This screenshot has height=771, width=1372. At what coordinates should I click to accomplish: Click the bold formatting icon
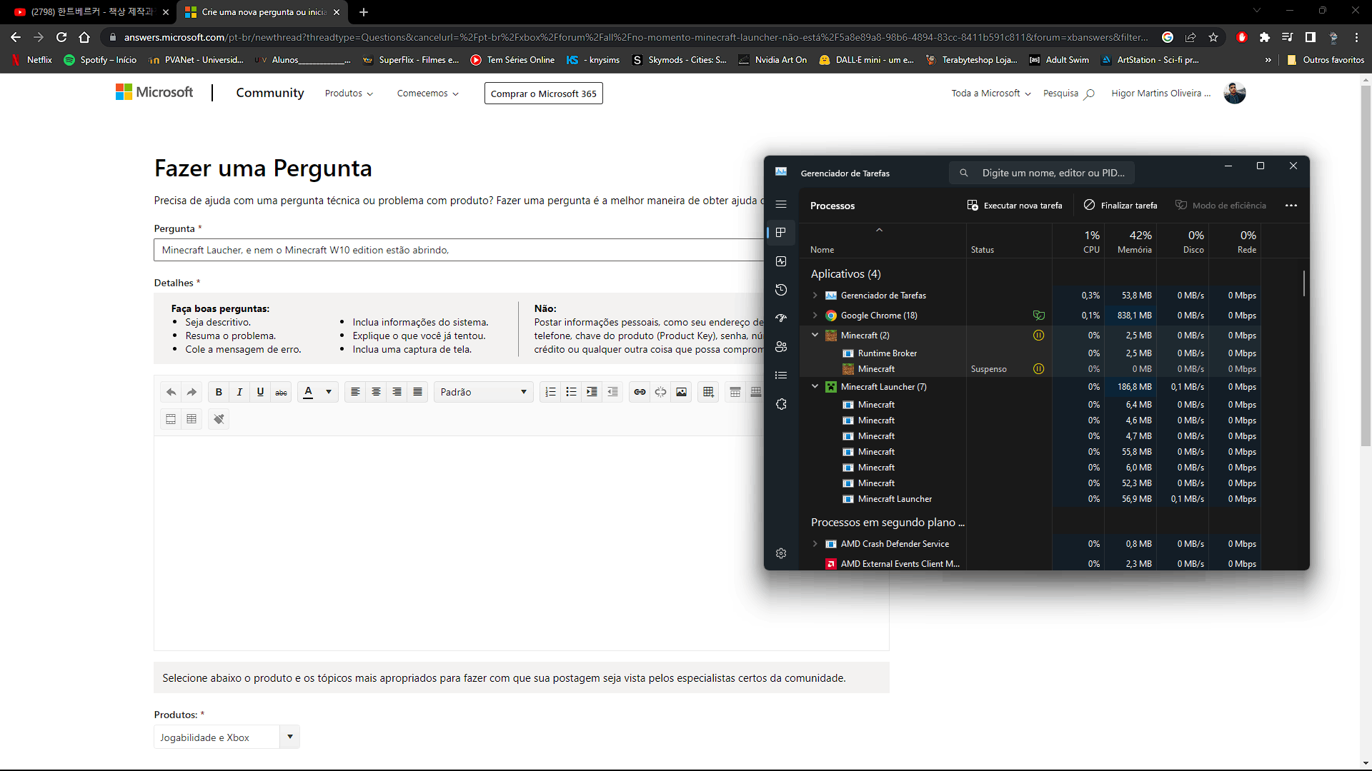coord(219,392)
